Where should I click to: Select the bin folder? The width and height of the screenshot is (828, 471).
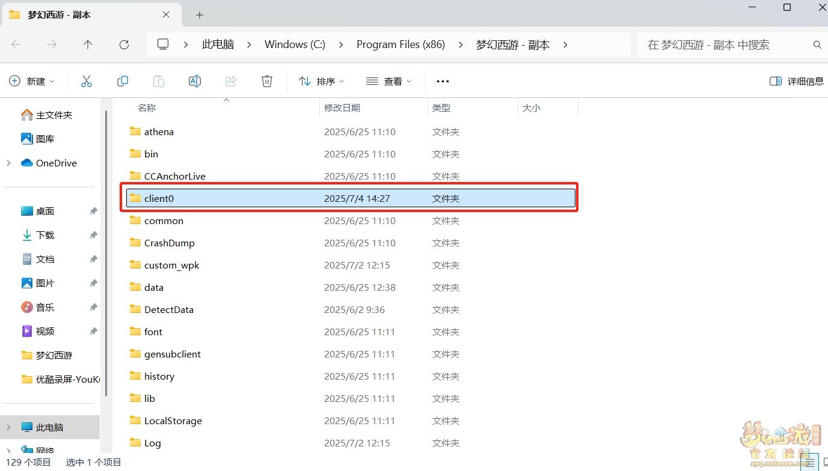352,154
